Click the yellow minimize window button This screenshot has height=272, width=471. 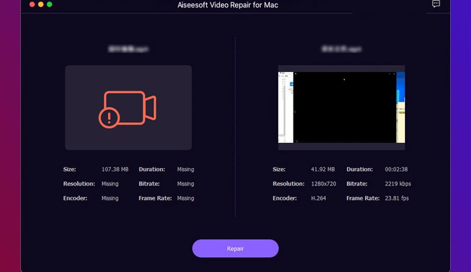[41, 4]
